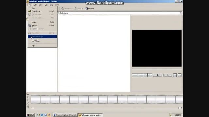Click the set audio levels icon

coord(28,107)
